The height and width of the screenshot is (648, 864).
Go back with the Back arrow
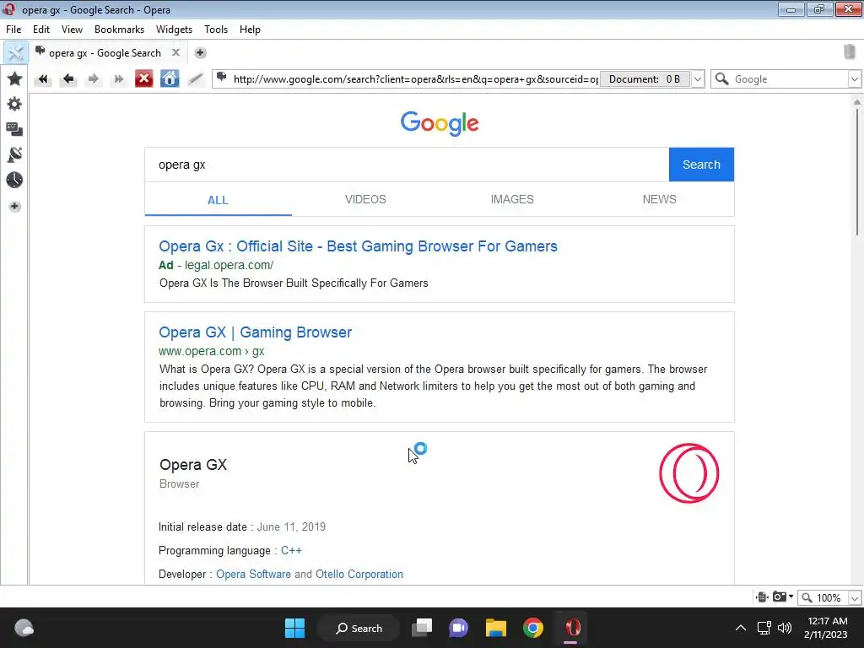point(68,79)
